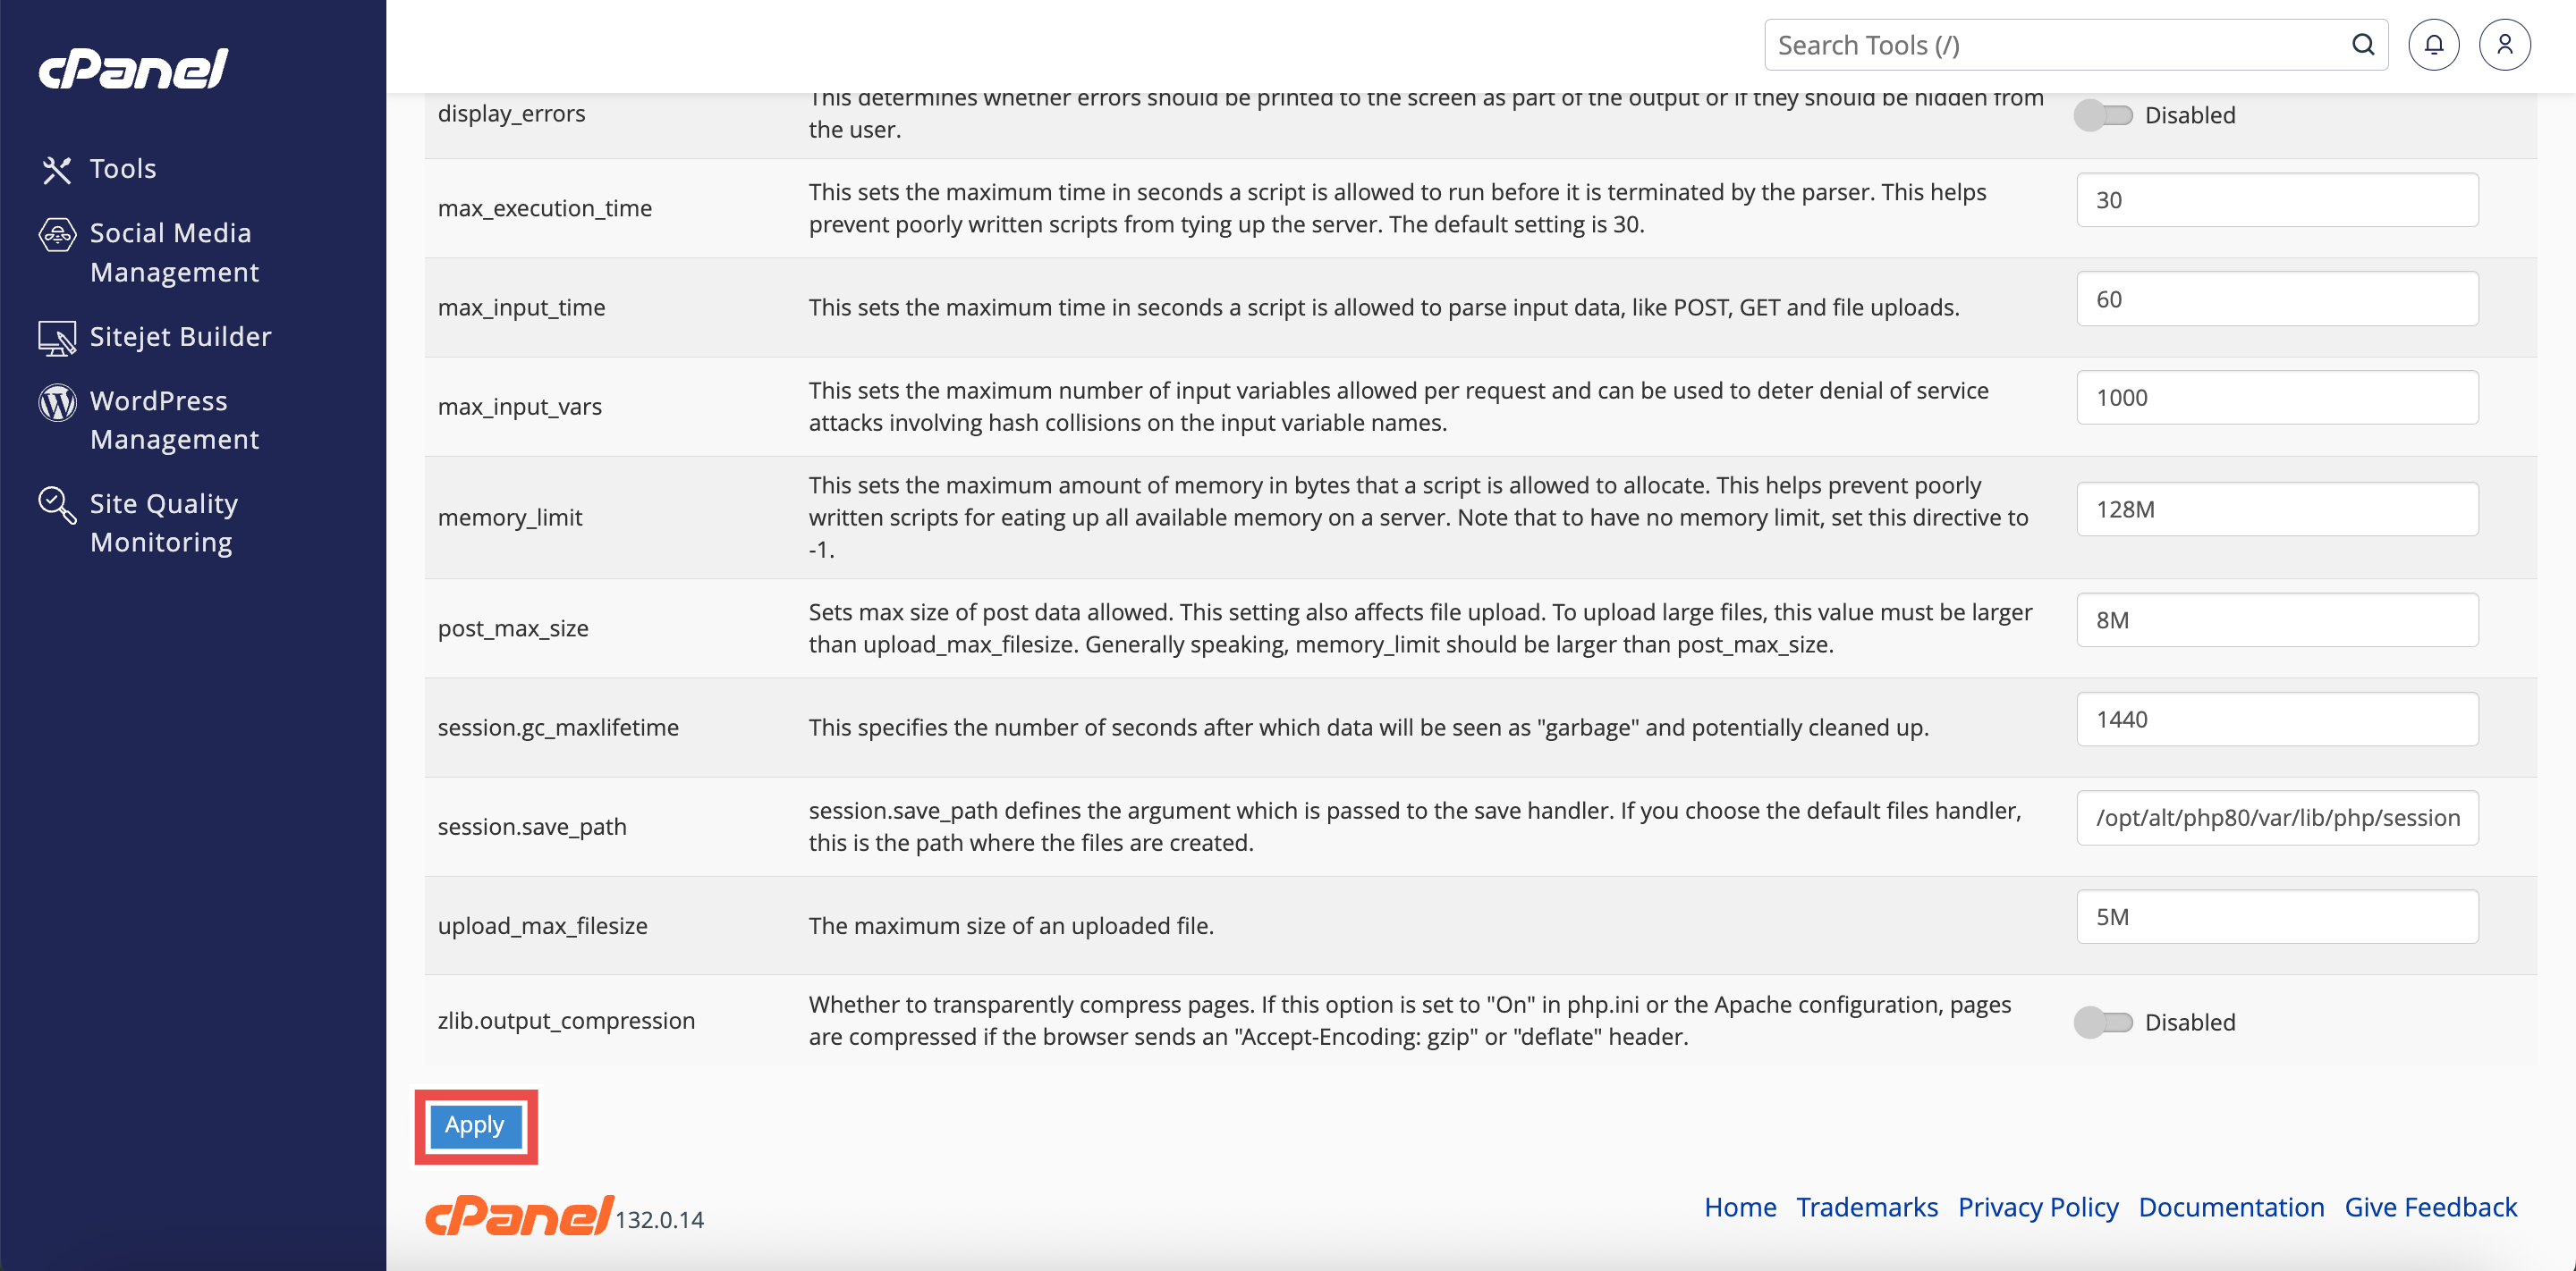Open the user account profile icon
This screenshot has width=2576, height=1271.
pyautogui.click(x=2504, y=45)
